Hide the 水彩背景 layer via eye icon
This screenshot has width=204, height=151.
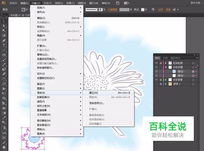click(x=156, y=80)
